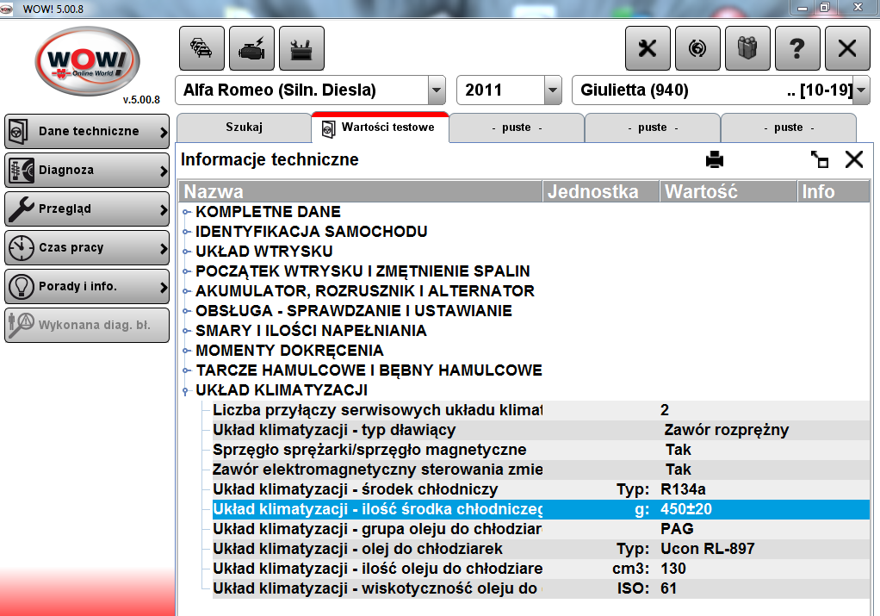Maximize the info panel with expand icon
Image resolution: width=880 pixels, height=616 pixels.
pos(820,159)
